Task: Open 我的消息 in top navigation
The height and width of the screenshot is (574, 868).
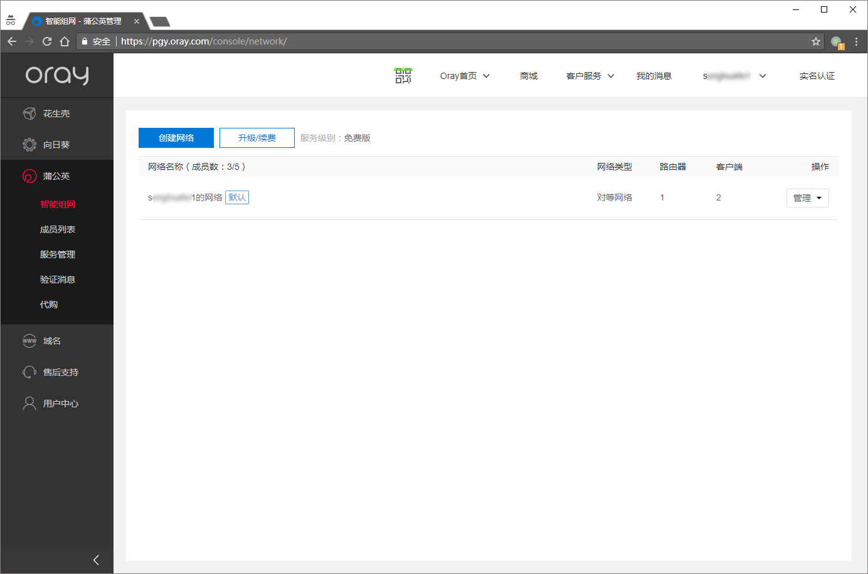Action: [654, 76]
